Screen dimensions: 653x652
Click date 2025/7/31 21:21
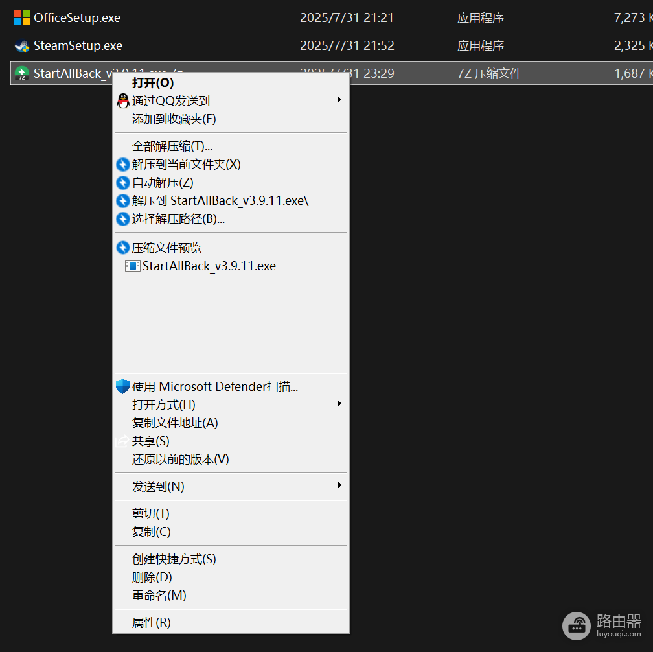347,17
